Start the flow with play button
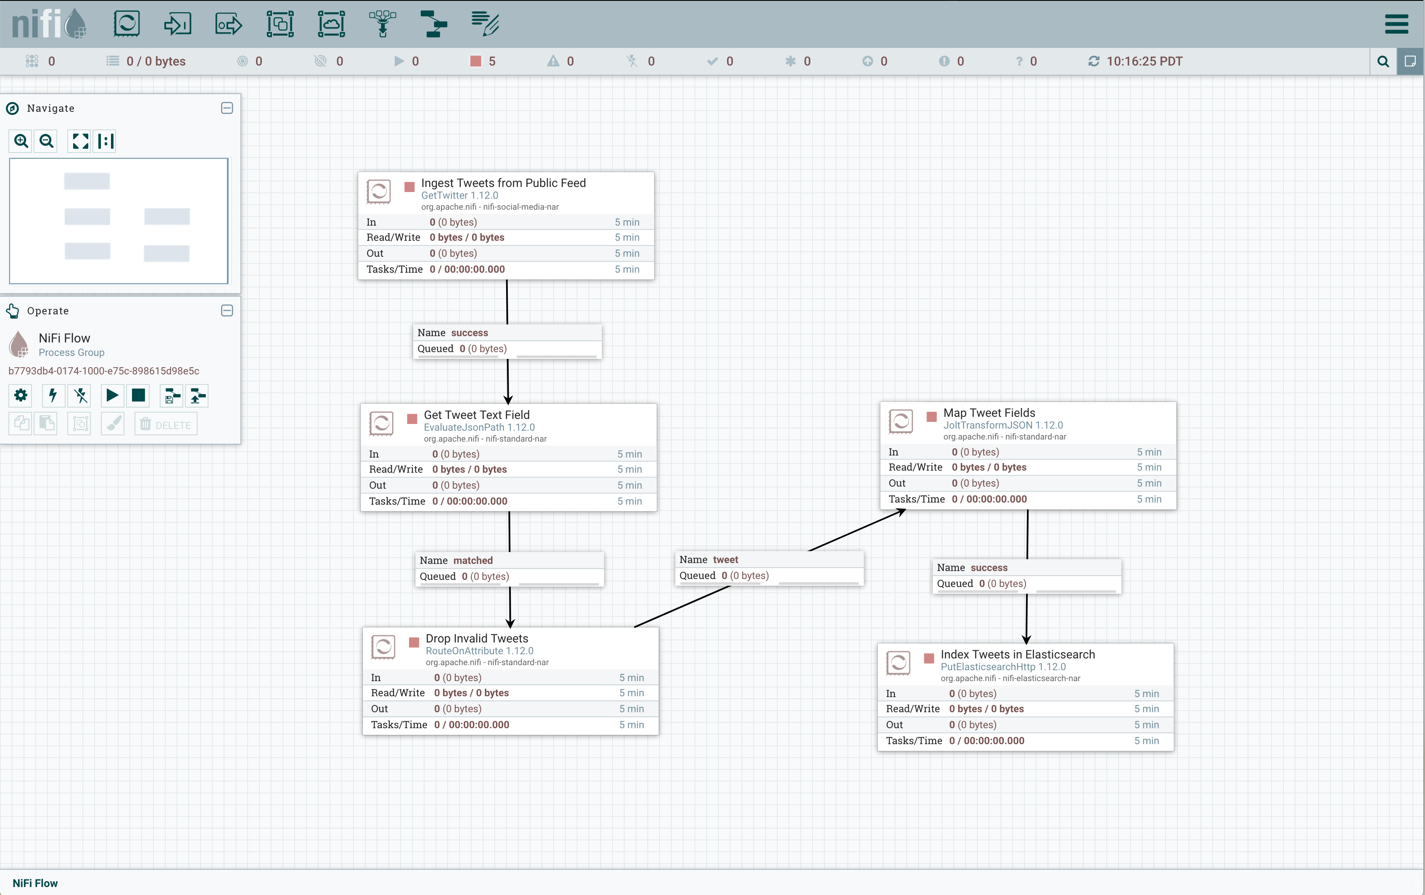Image resolution: width=1425 pixels, height=895 pixels. (x=111, y=395)
